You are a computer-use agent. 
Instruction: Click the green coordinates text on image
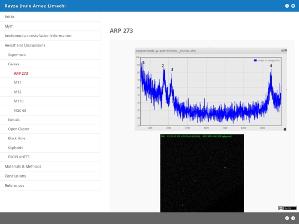197,137
